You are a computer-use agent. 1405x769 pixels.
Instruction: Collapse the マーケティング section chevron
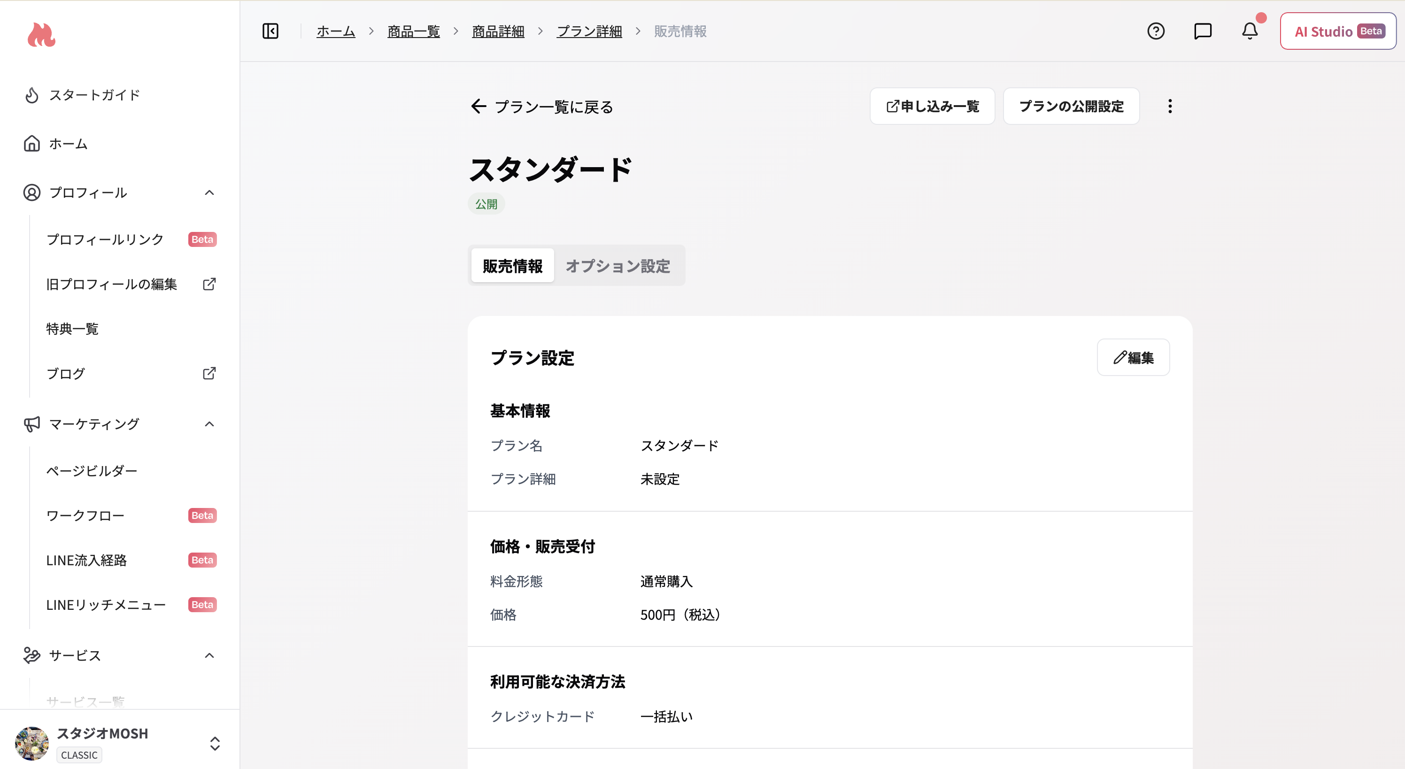coord(209,424)
